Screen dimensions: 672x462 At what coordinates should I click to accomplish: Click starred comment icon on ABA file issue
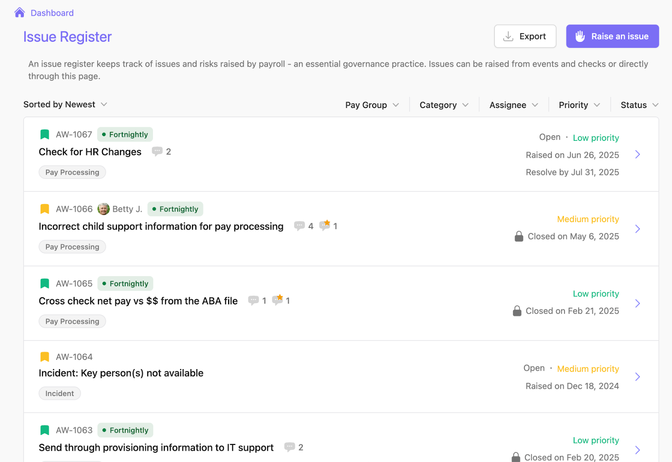pos(277,300)
